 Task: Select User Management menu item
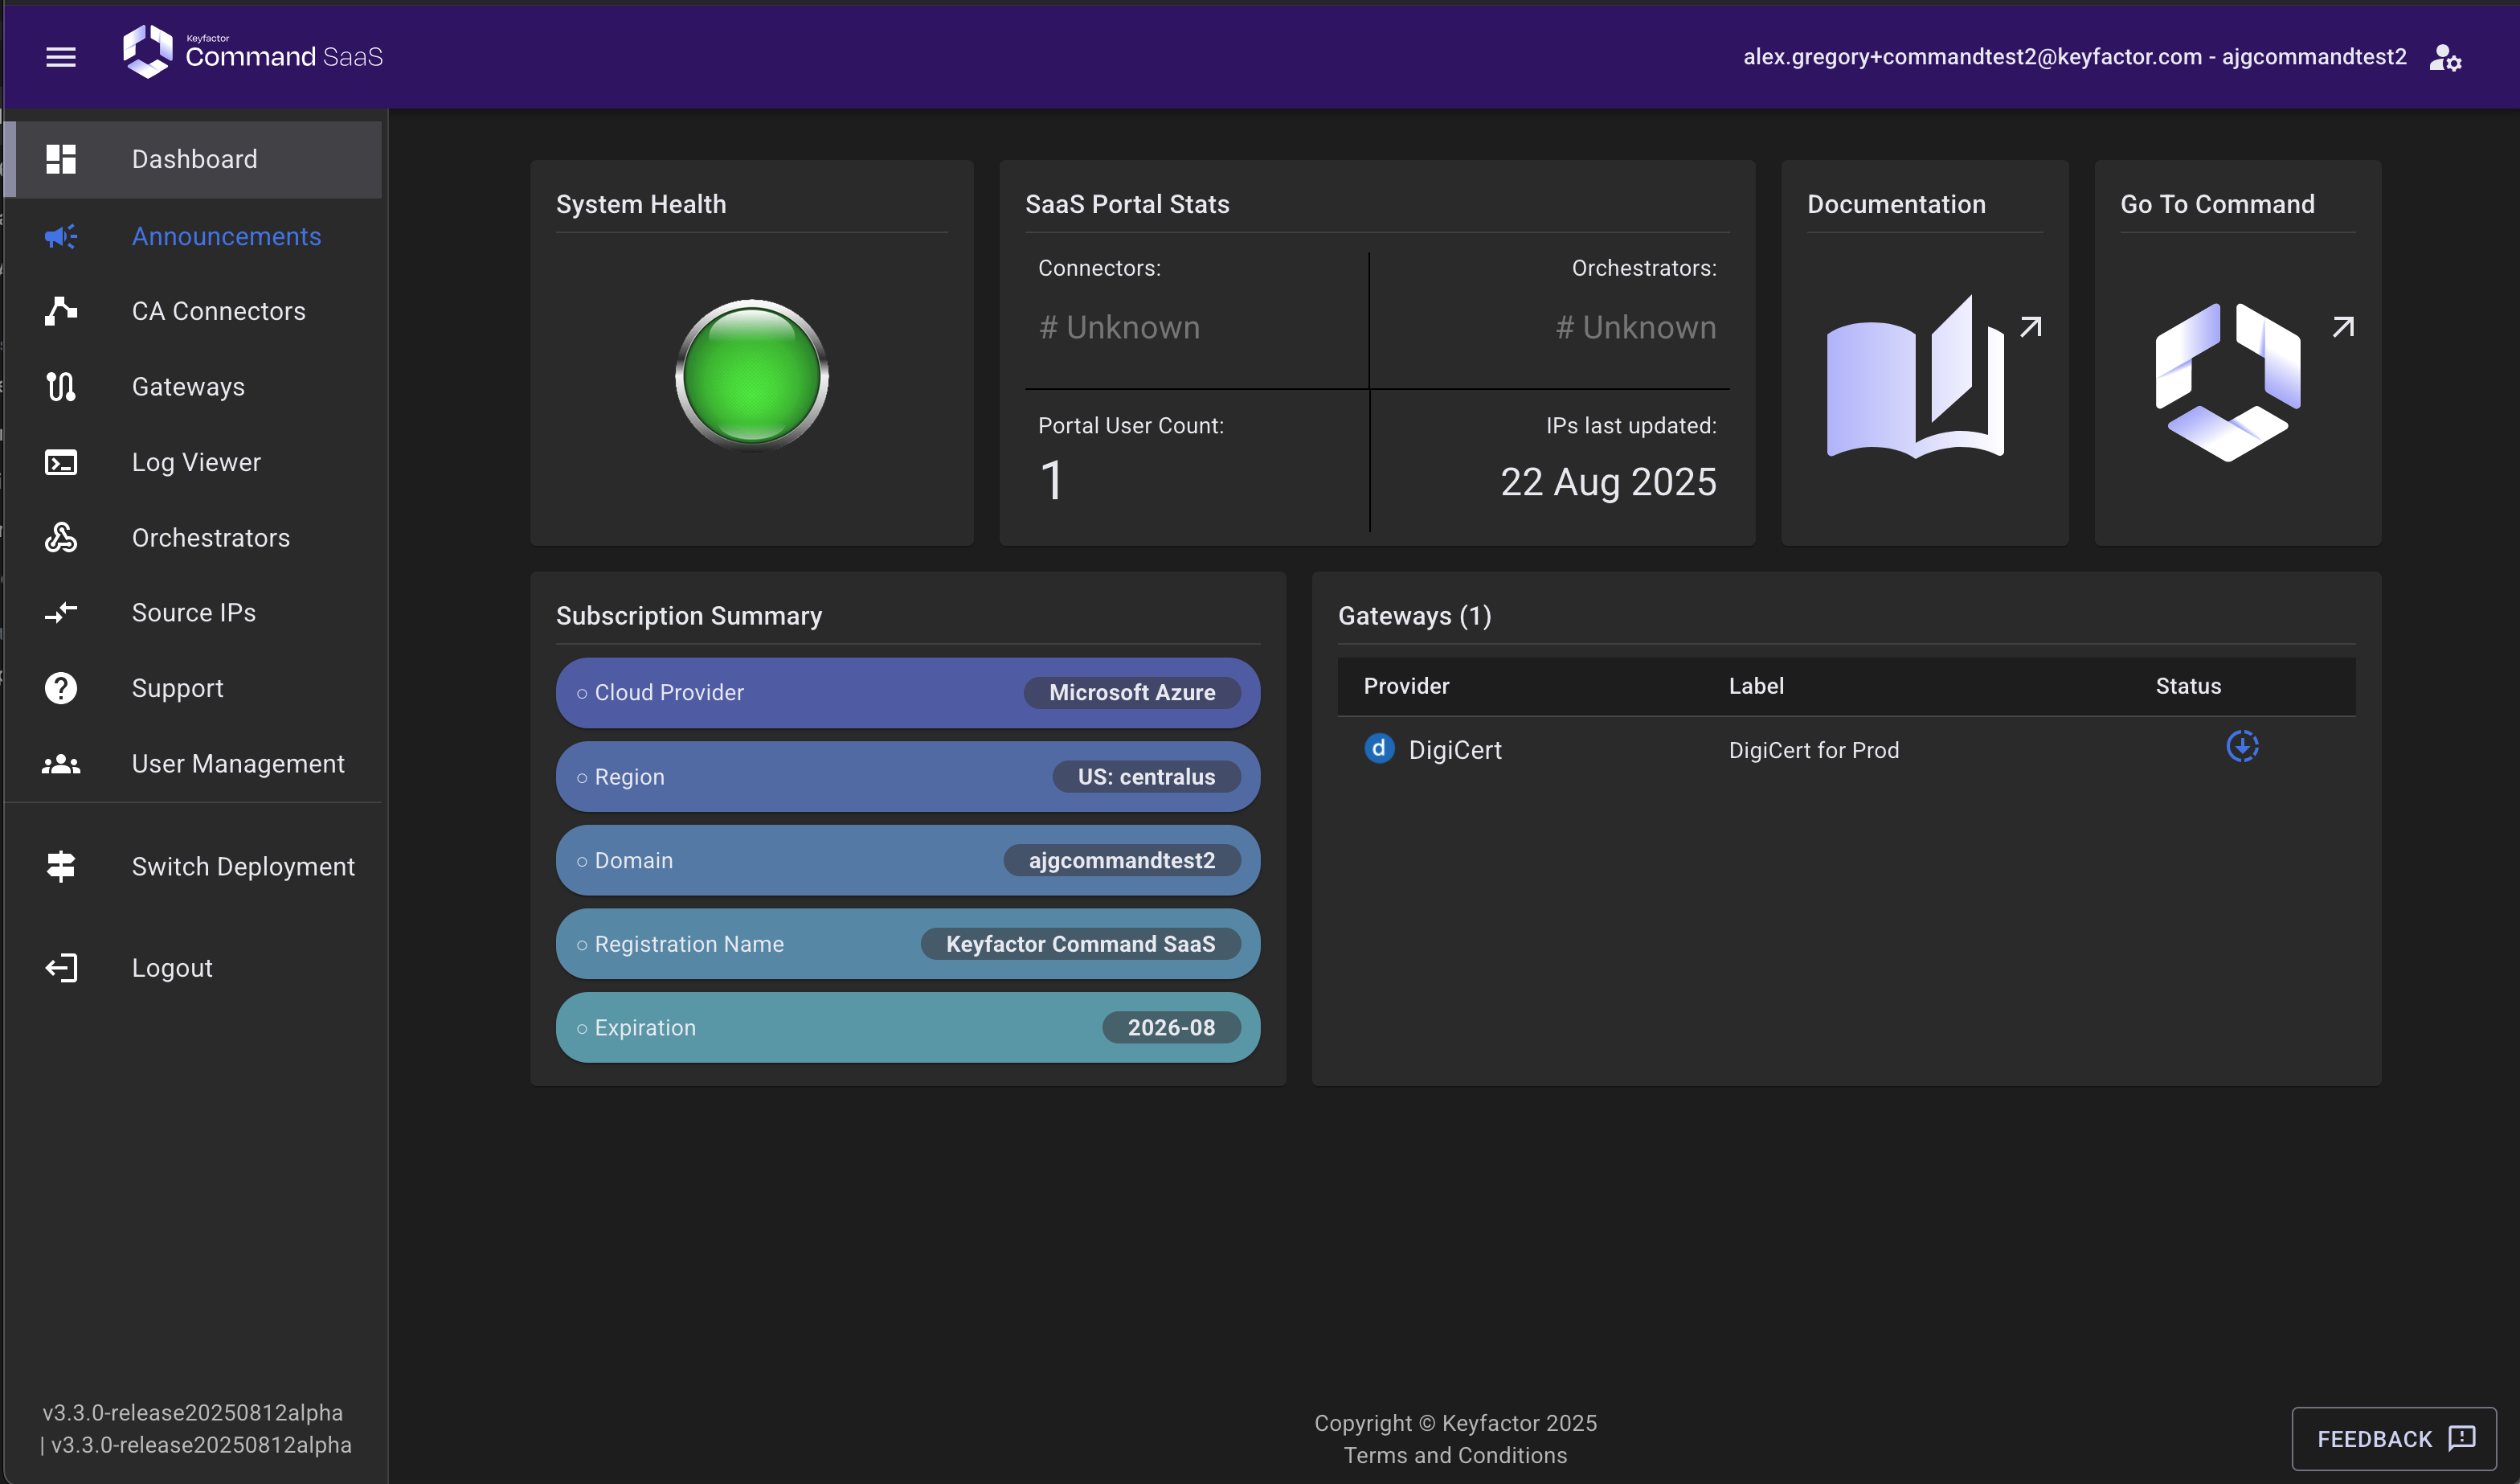[x=237, y=764]
